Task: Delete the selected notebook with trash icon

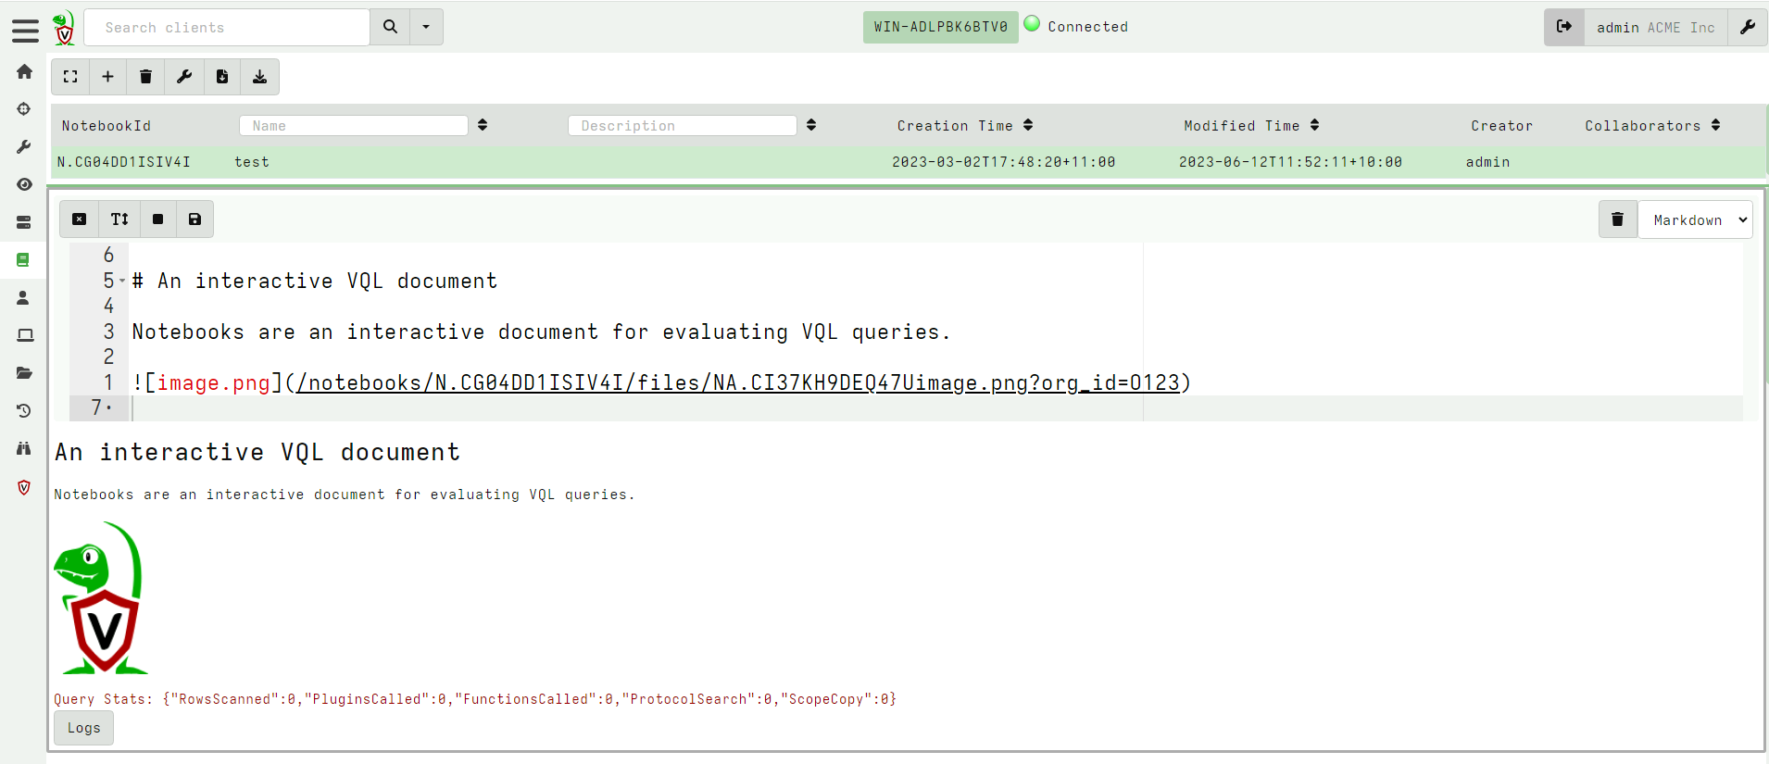Action: click(x=145, y=77)
